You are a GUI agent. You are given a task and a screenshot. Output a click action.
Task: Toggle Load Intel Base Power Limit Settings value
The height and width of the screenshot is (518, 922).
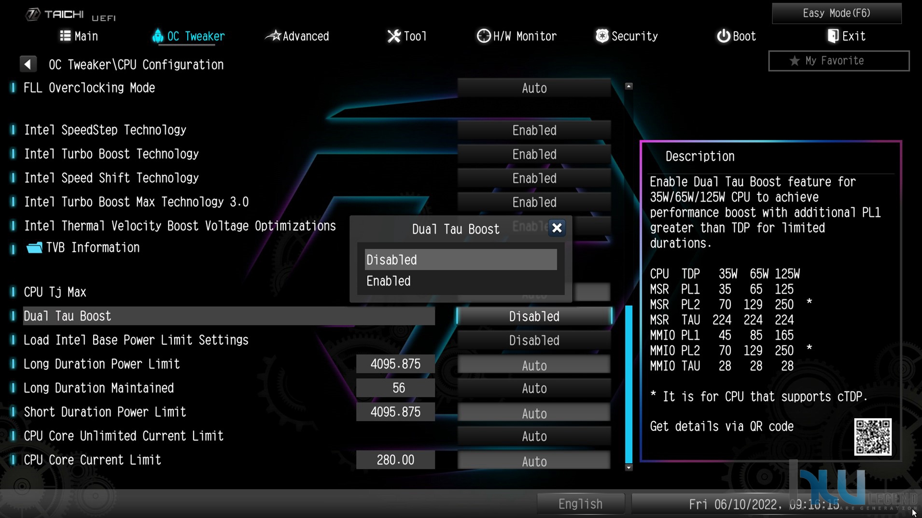click(534, 341)
